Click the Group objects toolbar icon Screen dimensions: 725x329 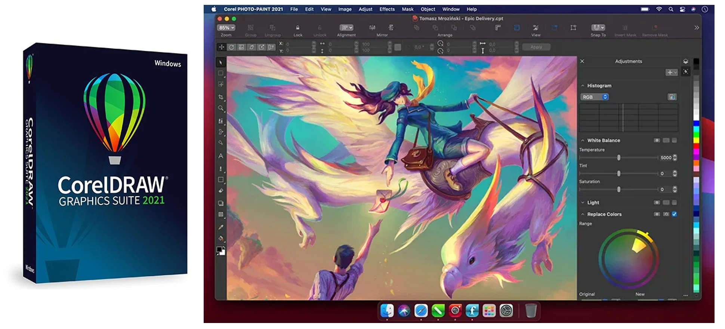[250, 27]
